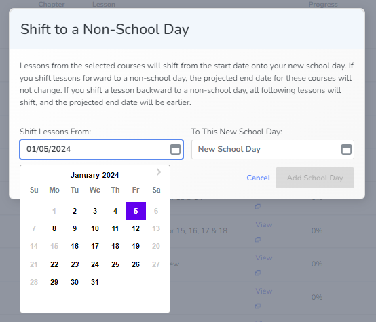
Task: Choose January 24 in the calendar
Action: [x=95, y=264]
